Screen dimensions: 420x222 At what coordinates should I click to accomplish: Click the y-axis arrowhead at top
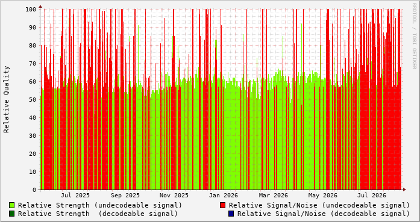(x=40, y=7)
